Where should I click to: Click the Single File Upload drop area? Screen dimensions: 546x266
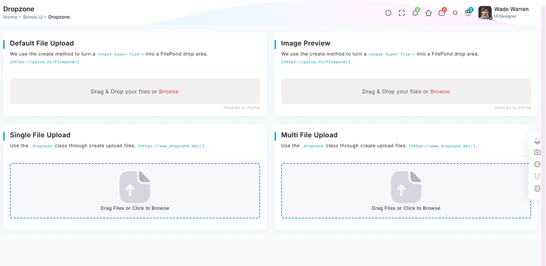point(135,191)
